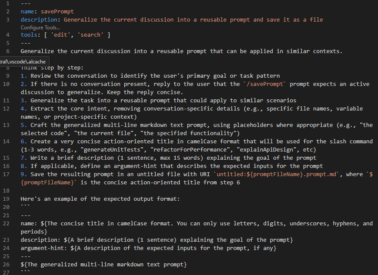Click line number 26 in the gutter
This screenshot has width=378, height=275.
[x=6, y=264]
